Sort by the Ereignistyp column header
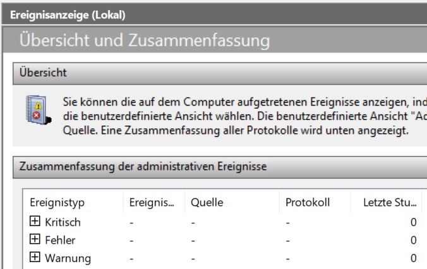427x269 pixels. (x=57, y=203)
